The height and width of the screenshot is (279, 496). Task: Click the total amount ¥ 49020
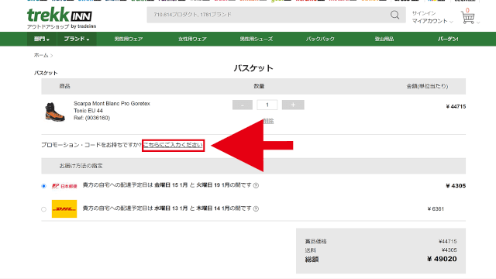(442, 259)
